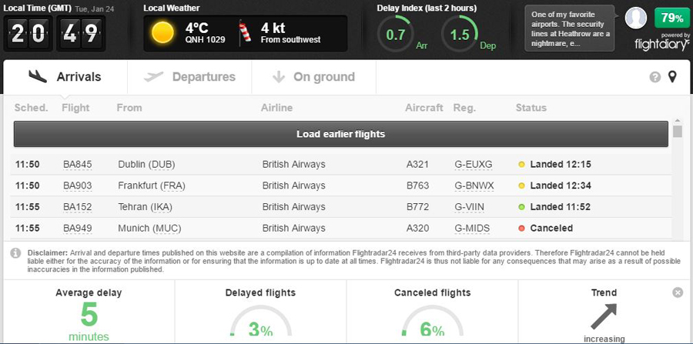Load earlier flights
This screenshot has width=693, height=344.
(340, 134)
